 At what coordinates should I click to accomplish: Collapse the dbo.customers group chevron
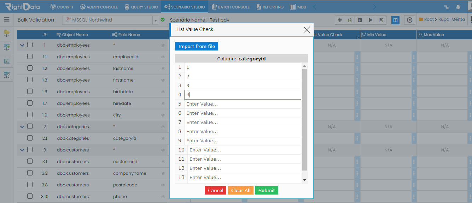tap(22, 150)
